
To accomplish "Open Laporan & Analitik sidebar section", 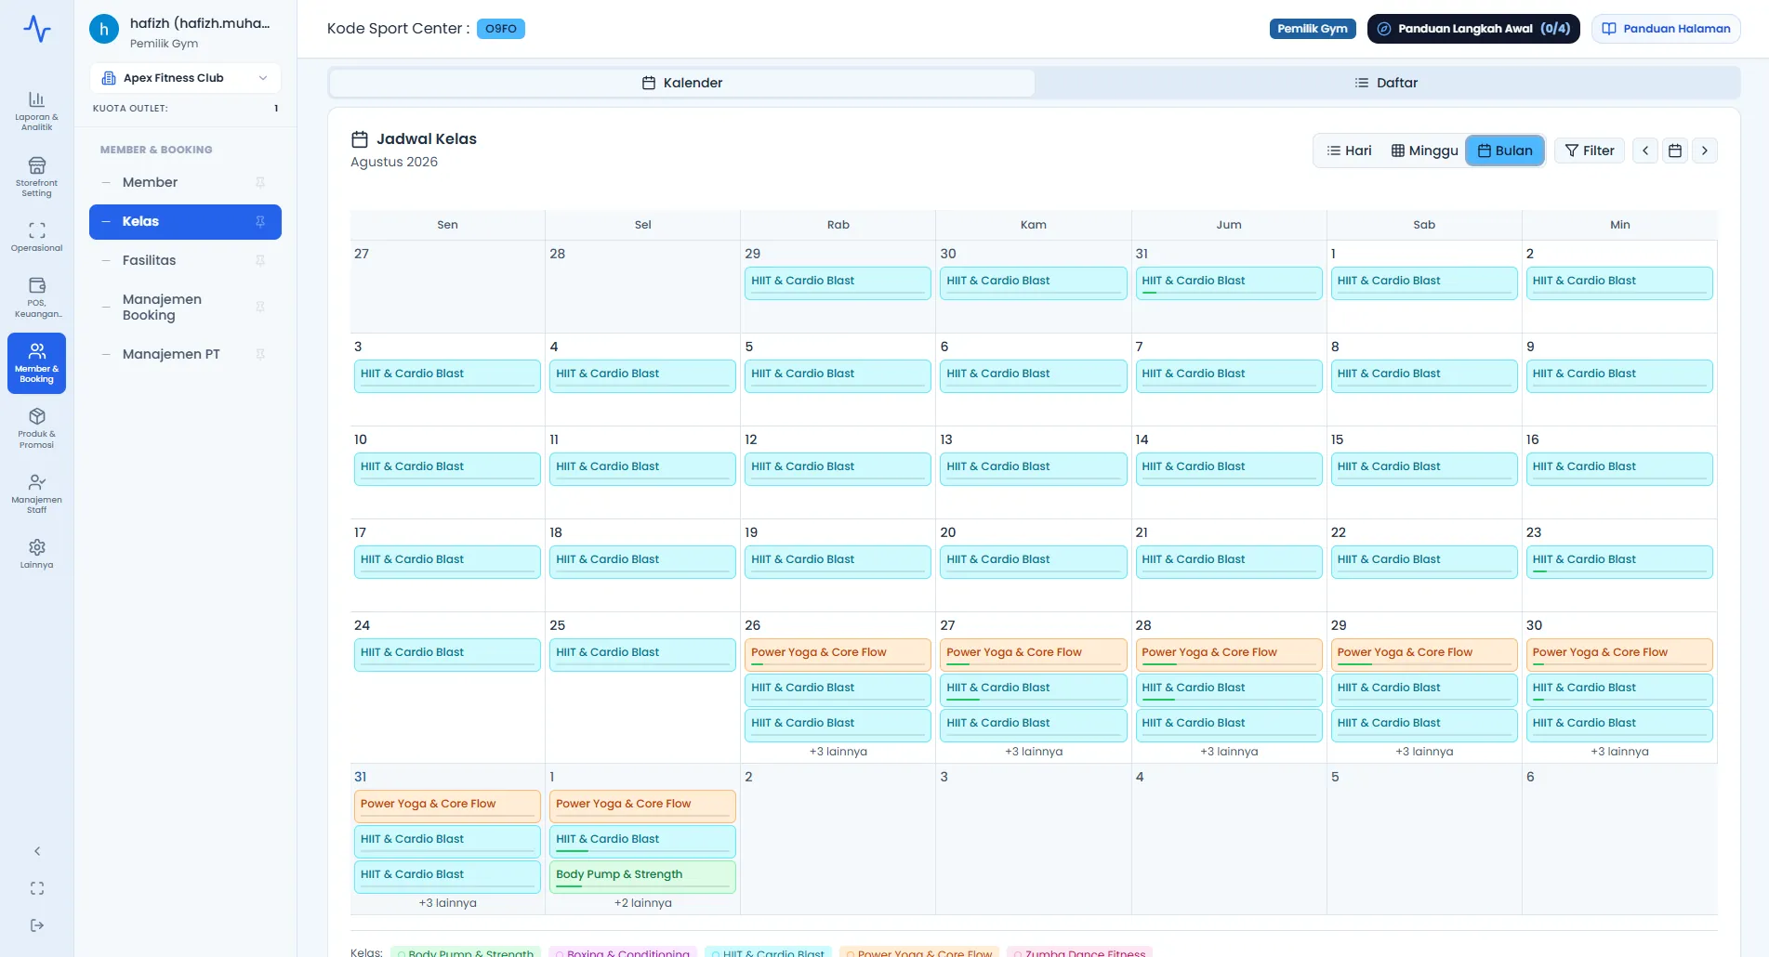I will (36, 111).
